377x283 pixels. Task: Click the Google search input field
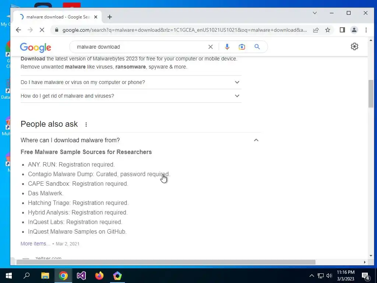(x=140, y=47)
